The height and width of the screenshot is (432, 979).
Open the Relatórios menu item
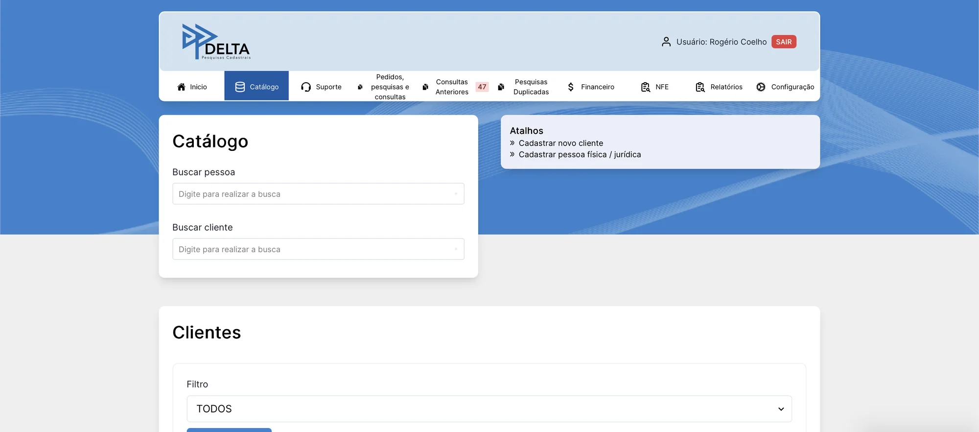coord(719,87)
